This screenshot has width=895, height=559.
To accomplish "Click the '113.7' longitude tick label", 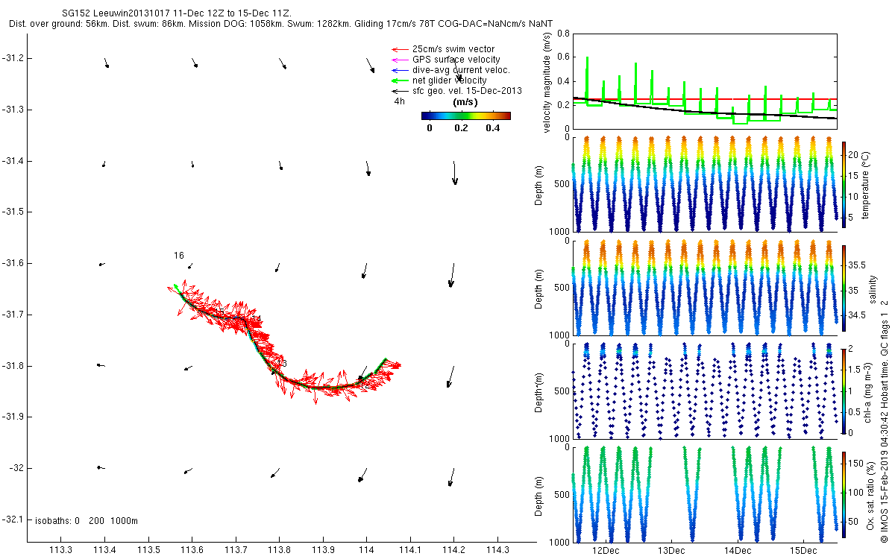I will 236,550.
